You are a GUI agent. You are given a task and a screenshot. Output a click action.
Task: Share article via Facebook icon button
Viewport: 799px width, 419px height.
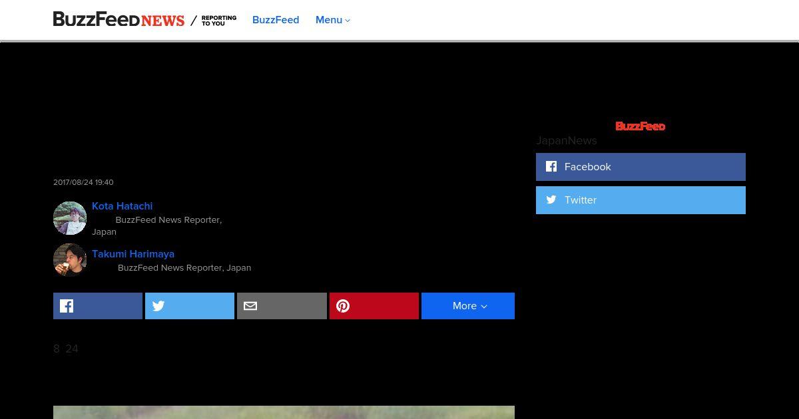[98, 306]
